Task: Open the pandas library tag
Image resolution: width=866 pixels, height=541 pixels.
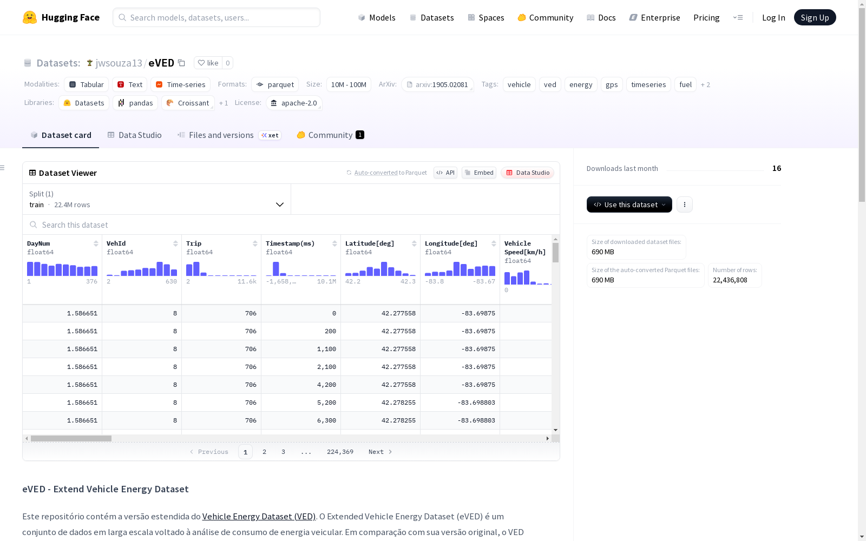Action: [x=135, y=103]
